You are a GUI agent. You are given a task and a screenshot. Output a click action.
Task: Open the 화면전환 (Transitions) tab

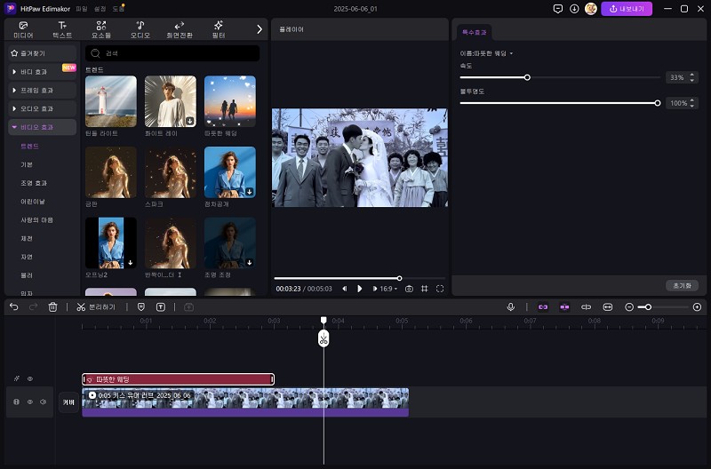pyautogui.click(x=180, y=29)
